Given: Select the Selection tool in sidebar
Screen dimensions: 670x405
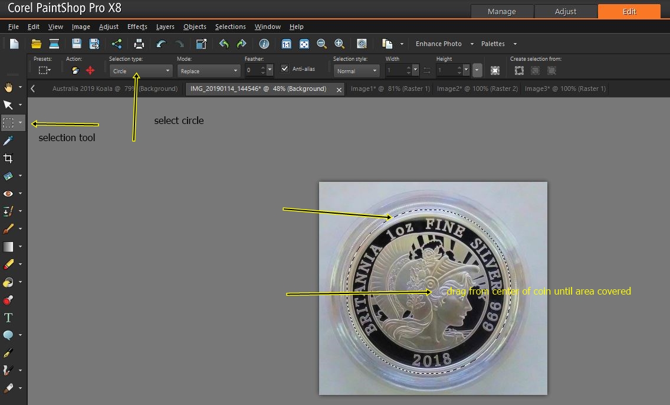Looking at the screenshot, I should pyautogui.click(x=8, y=123).
